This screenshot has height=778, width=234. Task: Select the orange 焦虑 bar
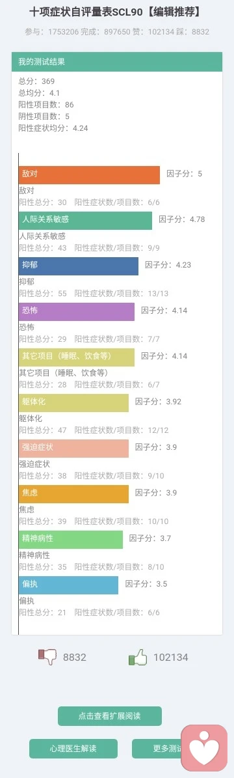point(73,494)
